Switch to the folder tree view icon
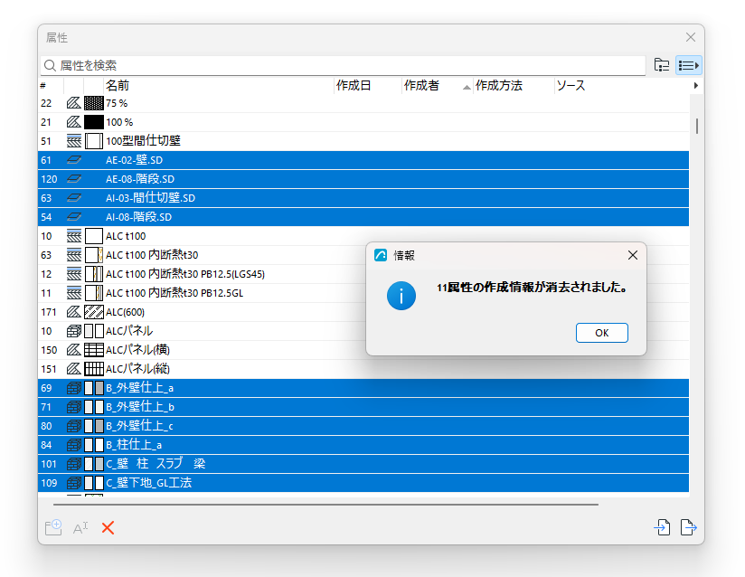 pos(662,65)
